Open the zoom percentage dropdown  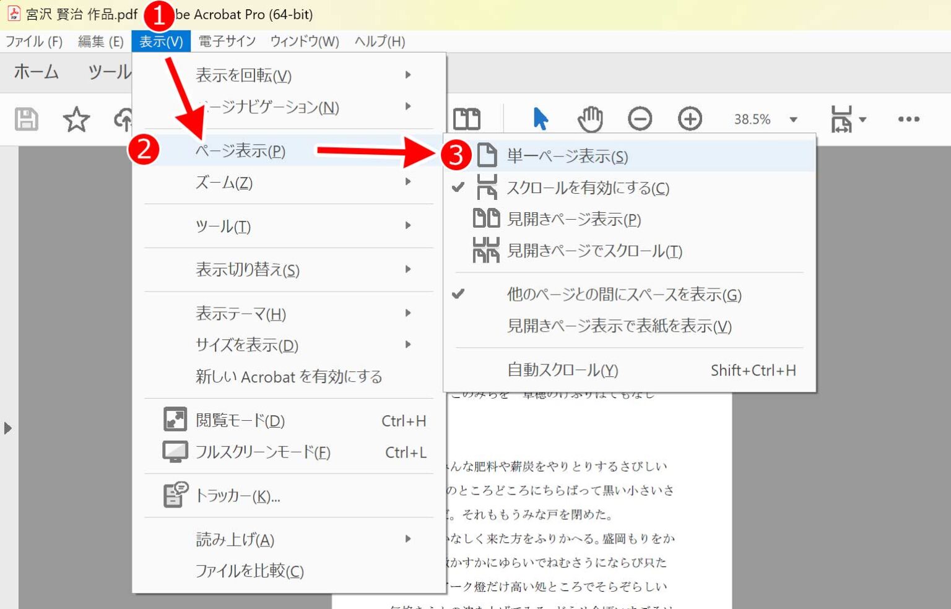792,119
